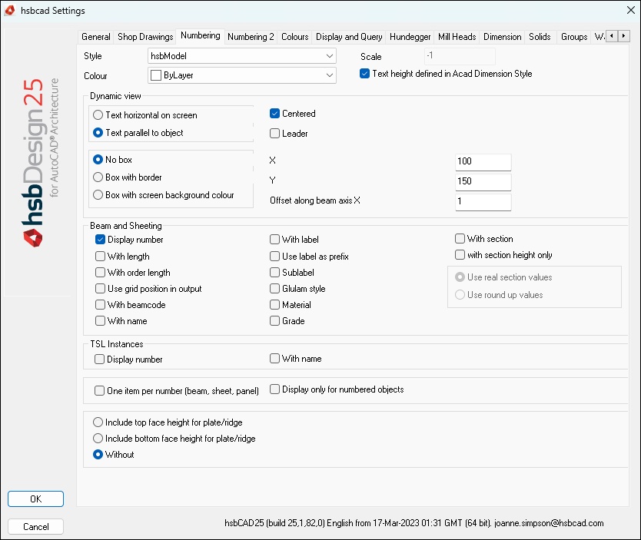Click the disabled Scale field

coord(460,56)
